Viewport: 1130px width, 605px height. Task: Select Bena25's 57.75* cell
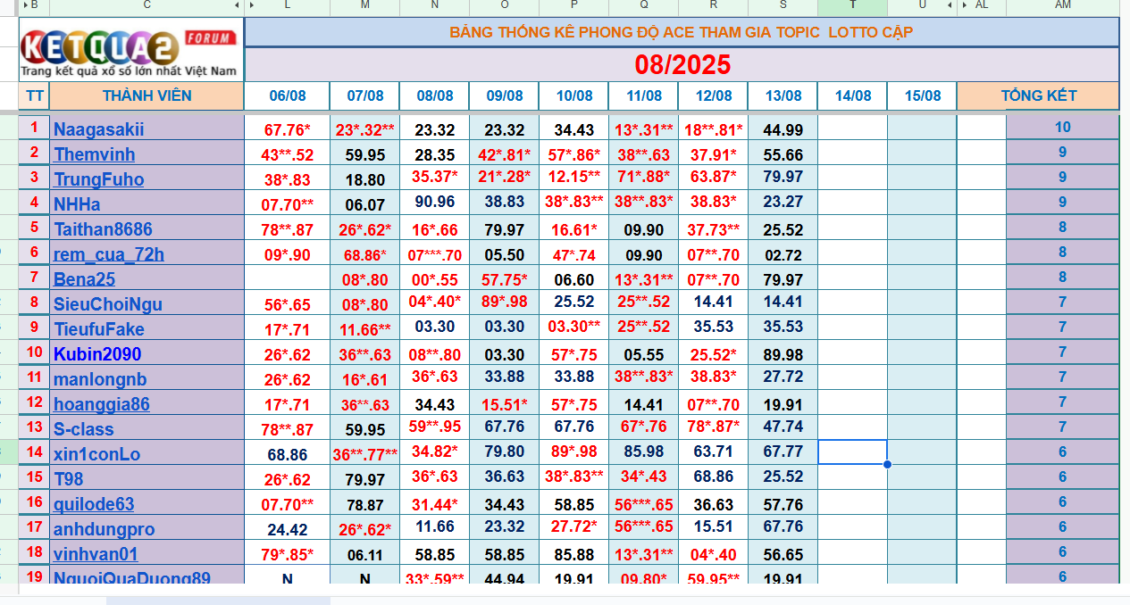pos(504,278)
